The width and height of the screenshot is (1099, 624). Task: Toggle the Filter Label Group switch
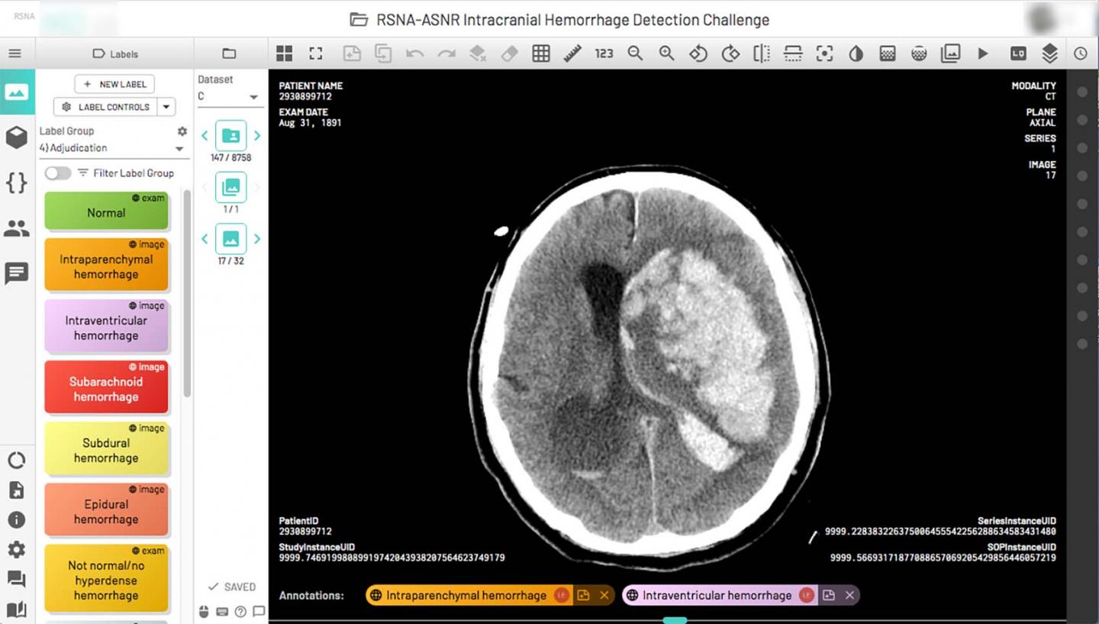pyautogui.click(x=57, y=173)
